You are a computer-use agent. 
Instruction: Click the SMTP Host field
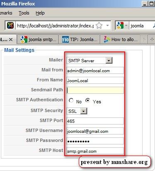pyautogui.click(x=95, y=151)
